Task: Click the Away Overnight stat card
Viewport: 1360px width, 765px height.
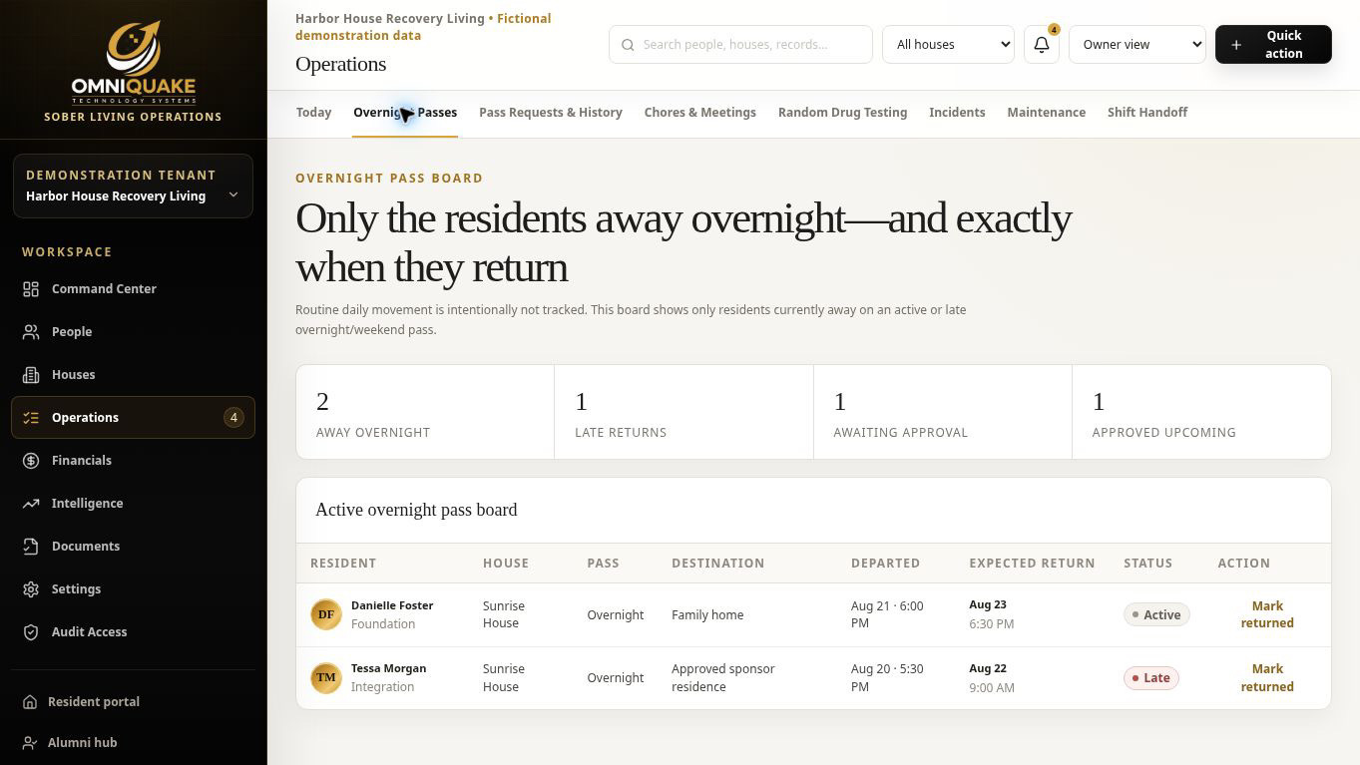Action: pyautogui.click(x=425, y=412)
